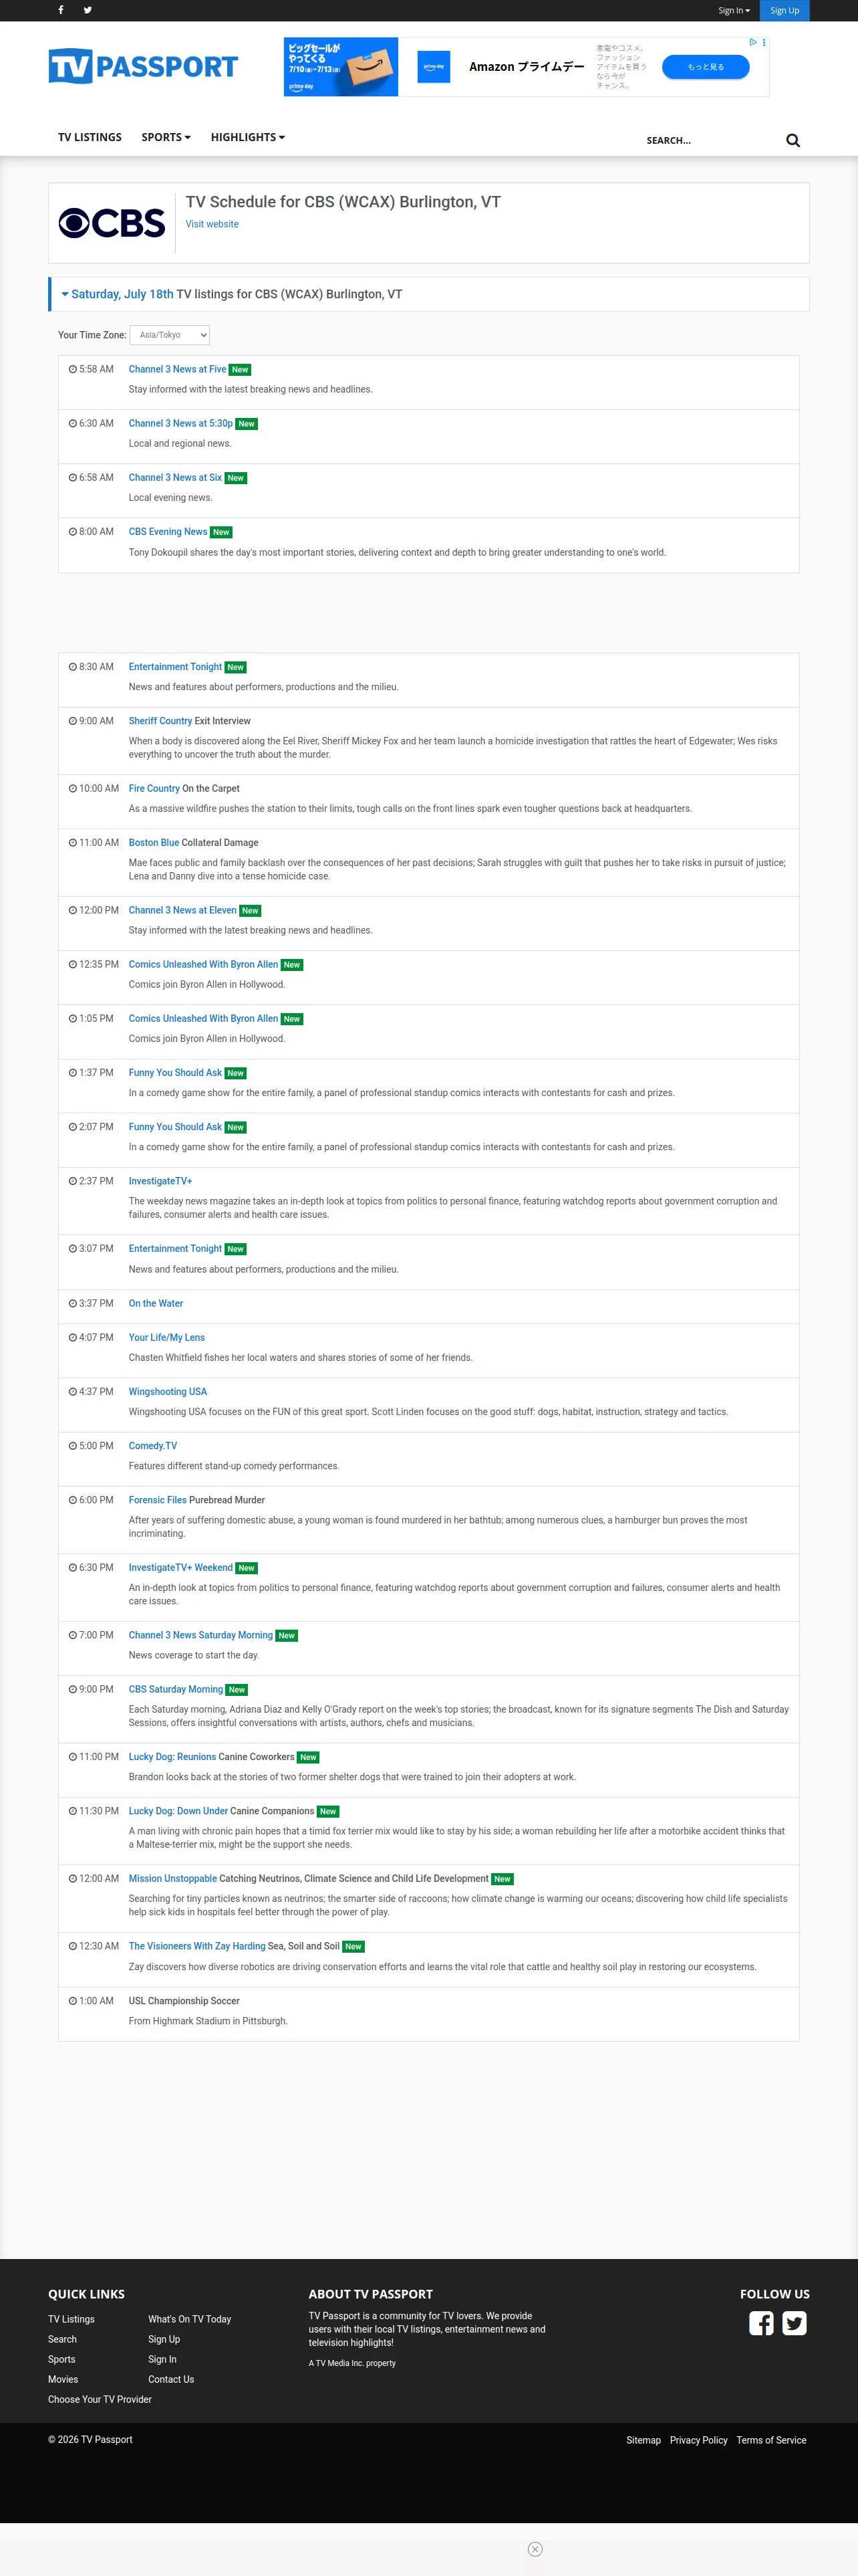The image size is (858, 2576).
Task: Open the Terms of Service link
Action: [771, 2440]
